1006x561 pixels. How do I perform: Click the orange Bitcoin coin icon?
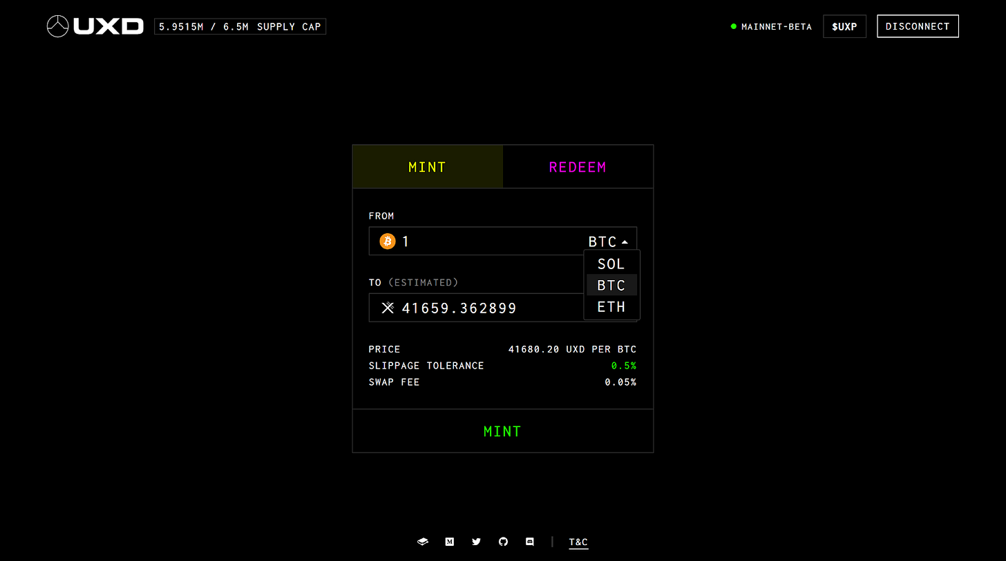[x=387, y=242]
